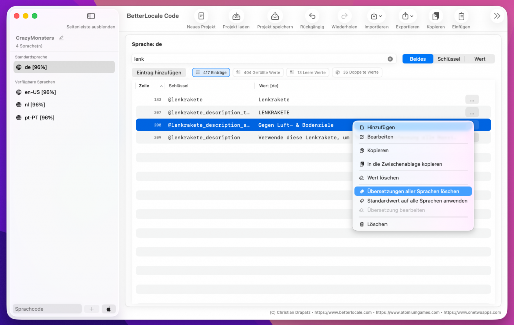Hide the sidebar with Seitenleiste ausblenden icon
The width and height of the screenshot is (514, 325).
click(91, 16)
